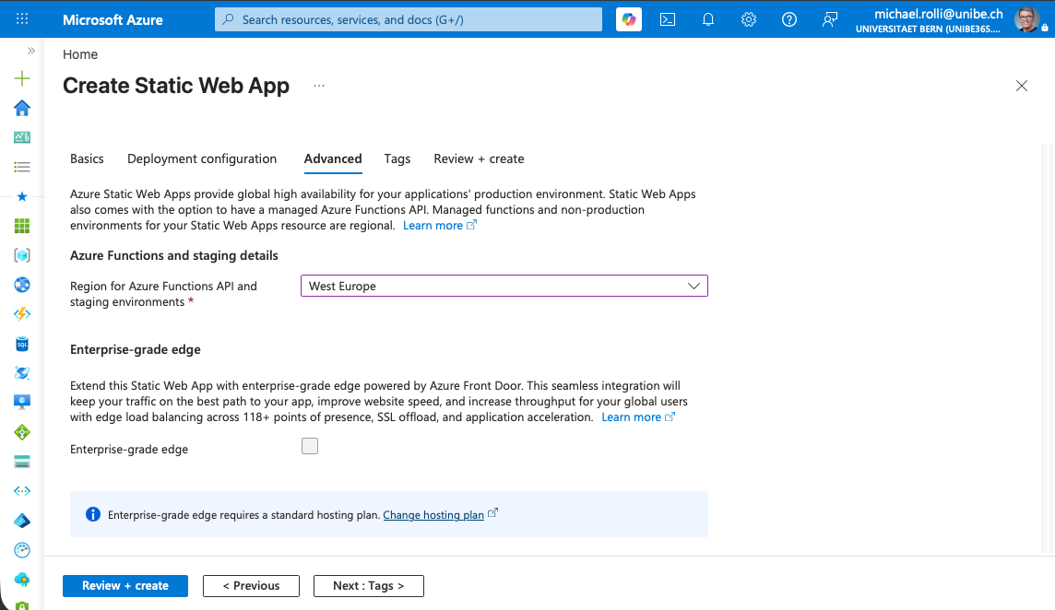Open Virtual machines monitor icon
The width and height of the screenshot is (1055, 610).
pos(22,402)
